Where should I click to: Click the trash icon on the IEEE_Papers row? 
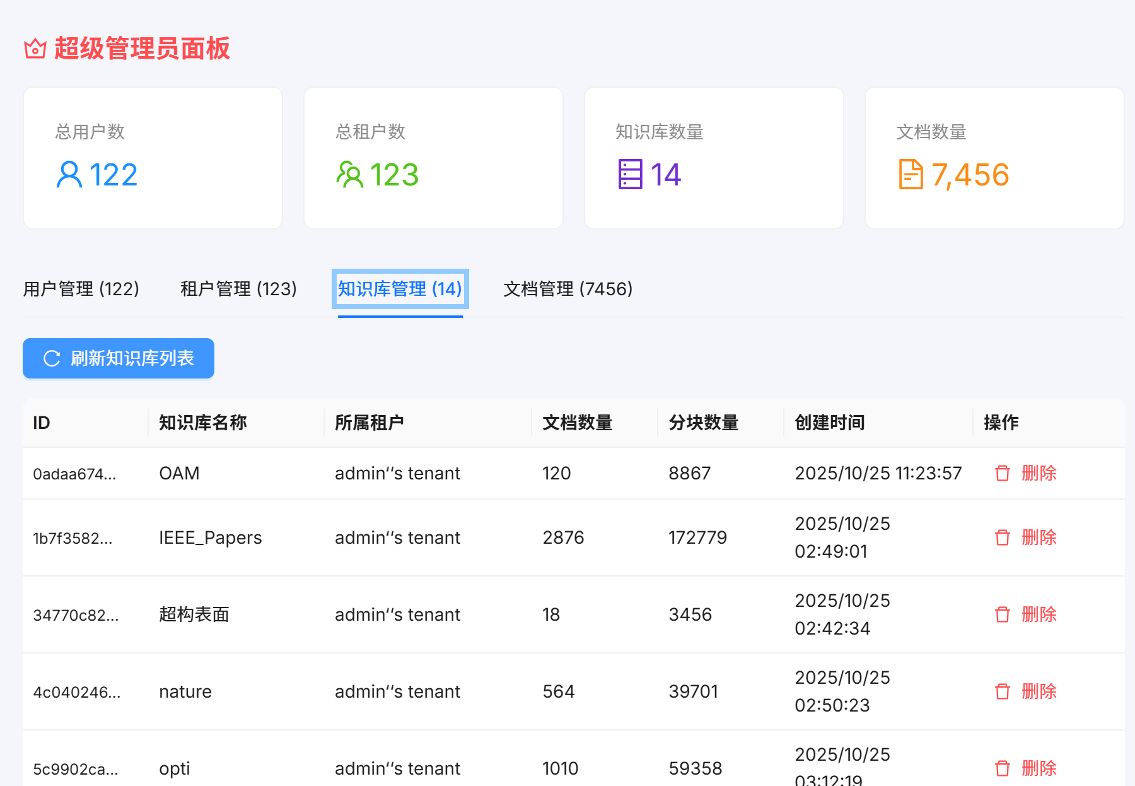coord(1002,537)
